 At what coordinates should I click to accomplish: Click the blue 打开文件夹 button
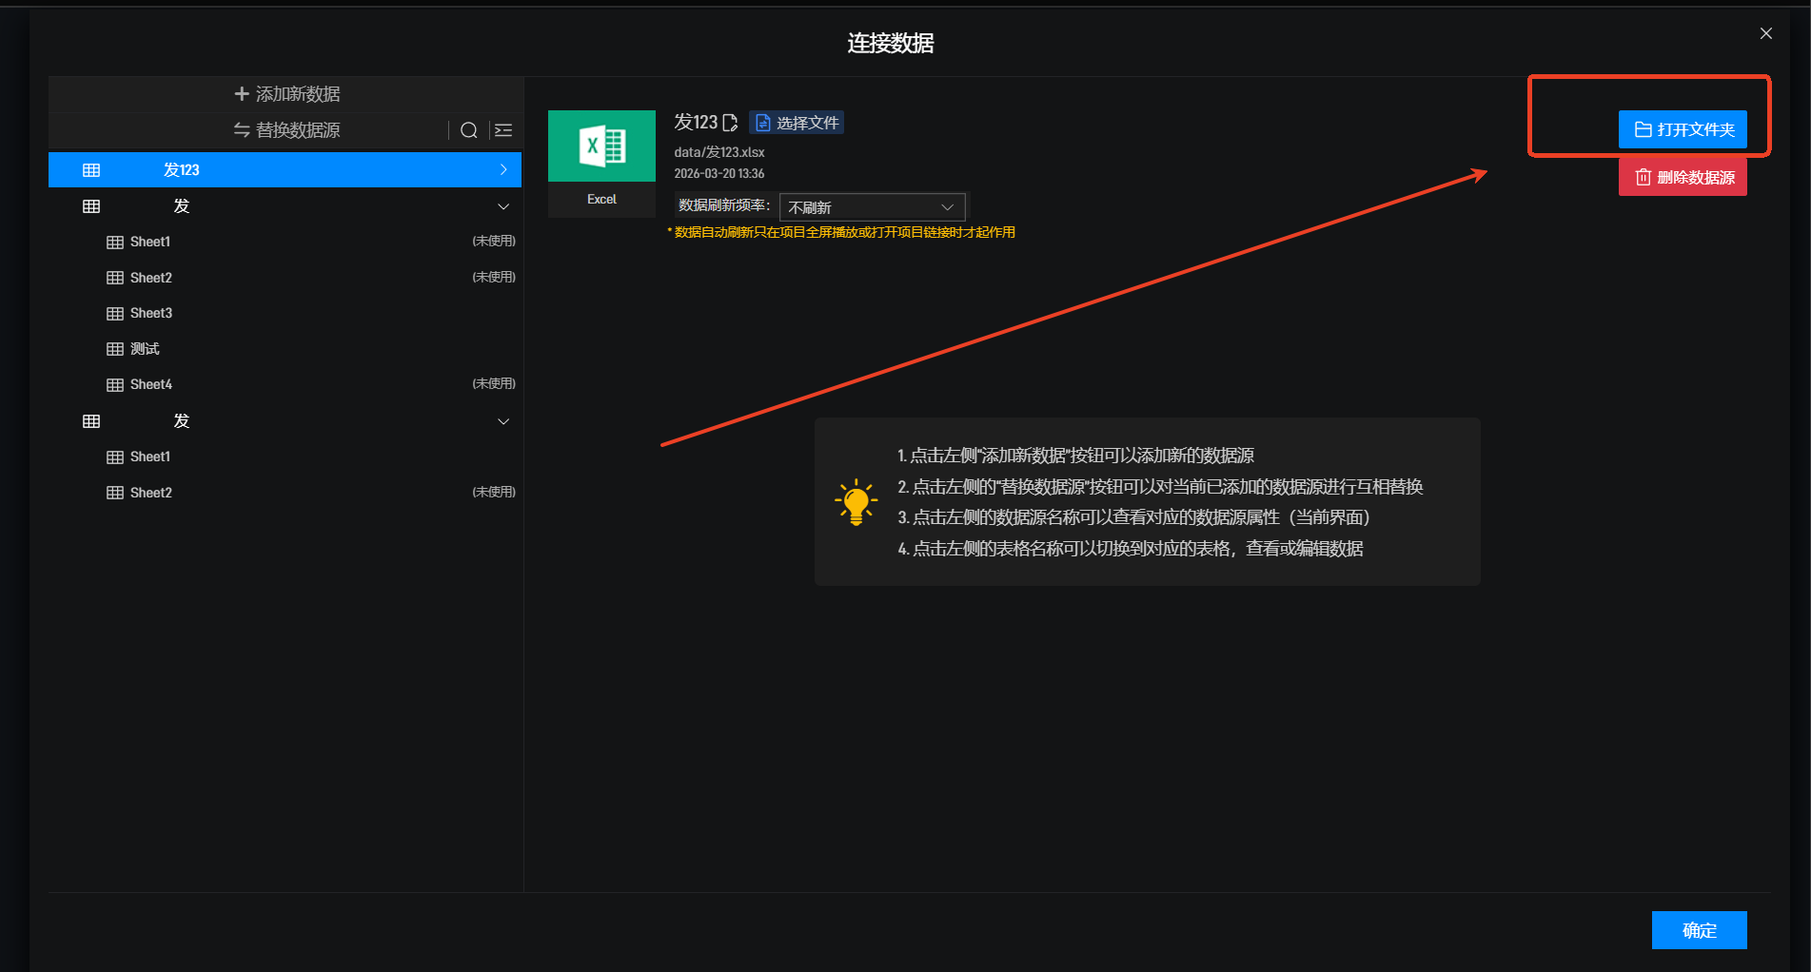pos(1683,129)
